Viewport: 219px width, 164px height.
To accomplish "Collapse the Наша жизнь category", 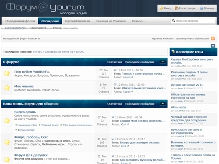I will click(x=162, y=104).
